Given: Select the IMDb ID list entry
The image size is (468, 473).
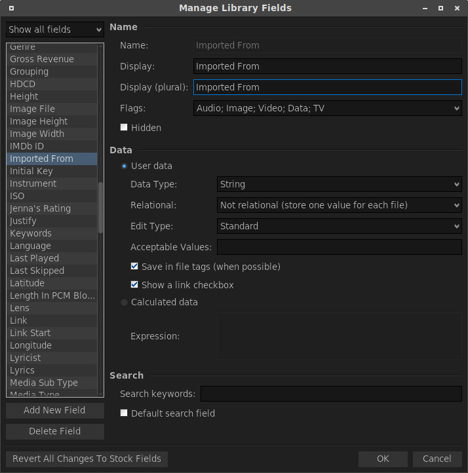Looking at the screenshot, I should coord(27,146).
